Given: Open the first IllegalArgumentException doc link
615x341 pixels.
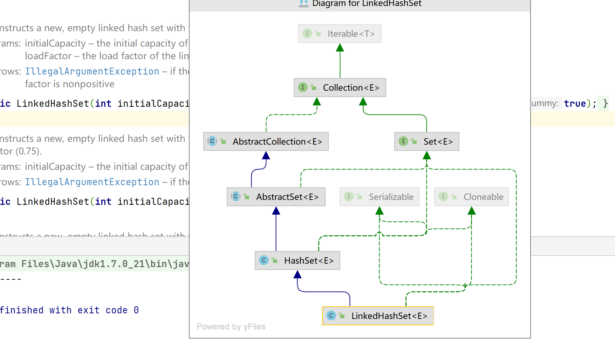Looking at the screenshot, I should click(x=92, y=71).
